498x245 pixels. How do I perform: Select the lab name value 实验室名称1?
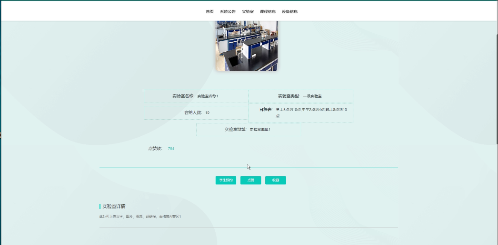tap(208, 96)
